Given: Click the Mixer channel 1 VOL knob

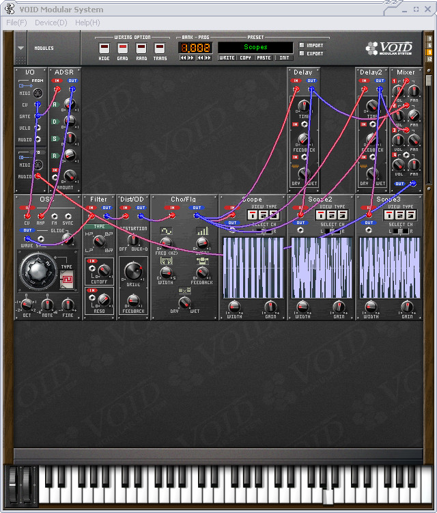Looking at the screenshot, I should [x=398, y=92].
